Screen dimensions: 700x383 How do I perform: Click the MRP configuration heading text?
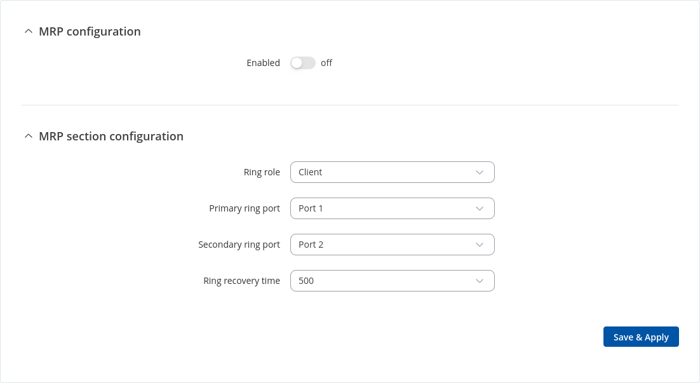click(x=90, y=32)
